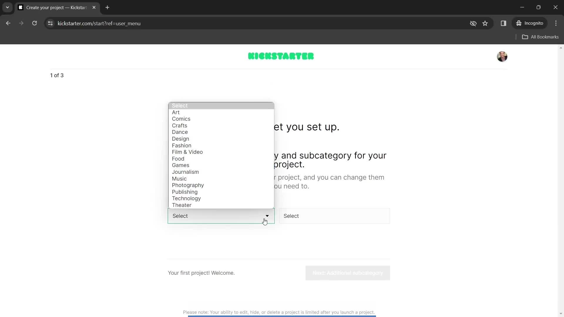Select 'Technology' from the category list
This screenshot has height=317, width=564.
pyautogui.click(x=186, y=198)
